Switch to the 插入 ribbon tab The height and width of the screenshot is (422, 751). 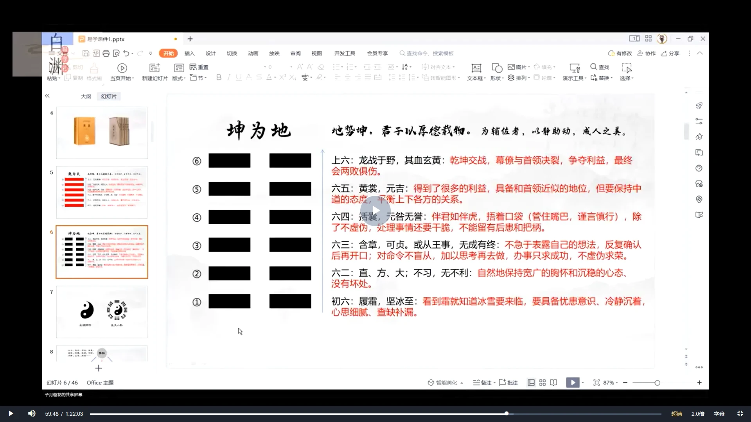pos(189,53)
